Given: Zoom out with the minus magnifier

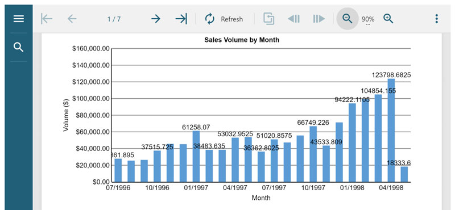Looking at the screenshot, I should [x=348, y=19].
